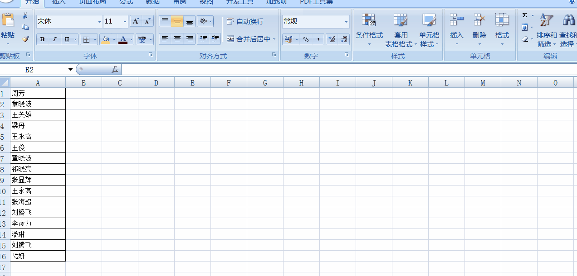Screen dimensions: 577x276
Task: Click the Cut scissors icon
Action: [x=25, y=16]
